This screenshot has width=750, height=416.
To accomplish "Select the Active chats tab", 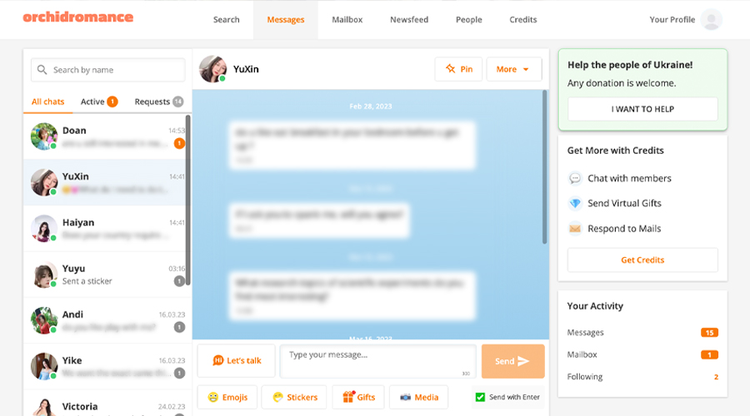I will pyautogui.click(x=99, y=102).
